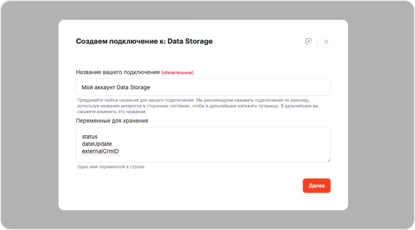Click the 'status' line in variables textarea
415x230 pixels.
pyautogui.click(x=90, y=137)
